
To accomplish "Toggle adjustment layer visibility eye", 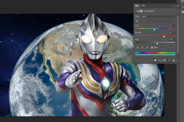I will [169, 60].
